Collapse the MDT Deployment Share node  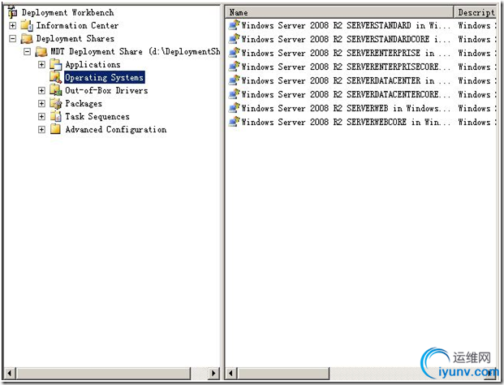[28, 51]
